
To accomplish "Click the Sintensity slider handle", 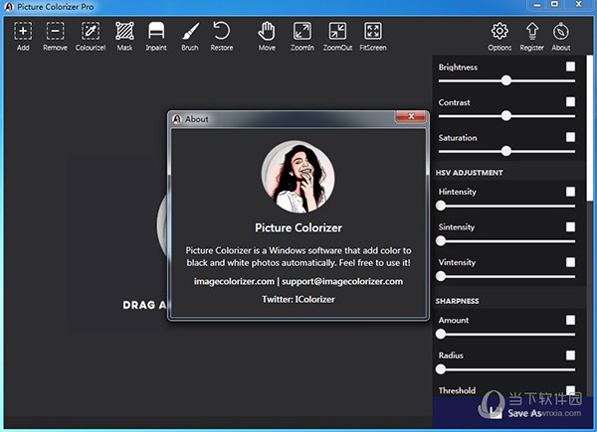I will click(x=441, y=241).
